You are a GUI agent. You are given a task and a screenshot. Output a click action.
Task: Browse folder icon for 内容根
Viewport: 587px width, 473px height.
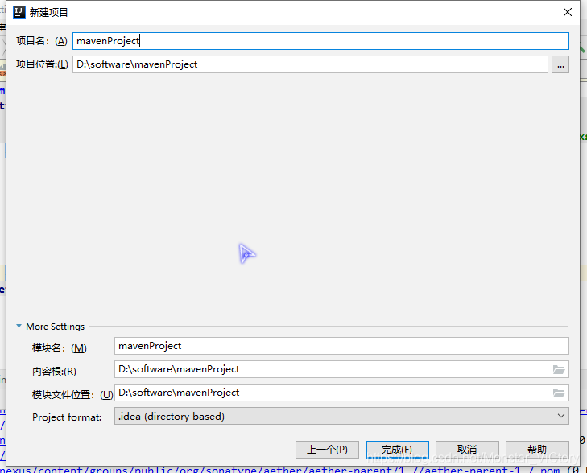pos(559,369)
